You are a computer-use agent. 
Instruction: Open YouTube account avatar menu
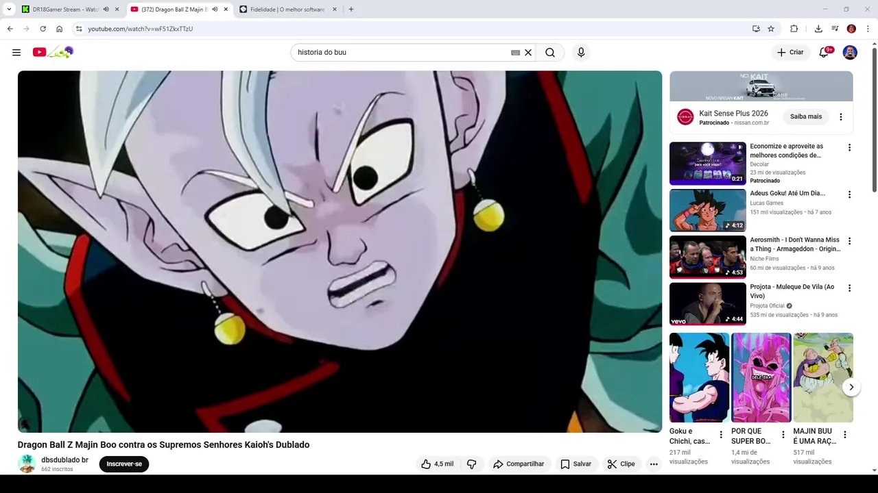(x=850, y=52)
